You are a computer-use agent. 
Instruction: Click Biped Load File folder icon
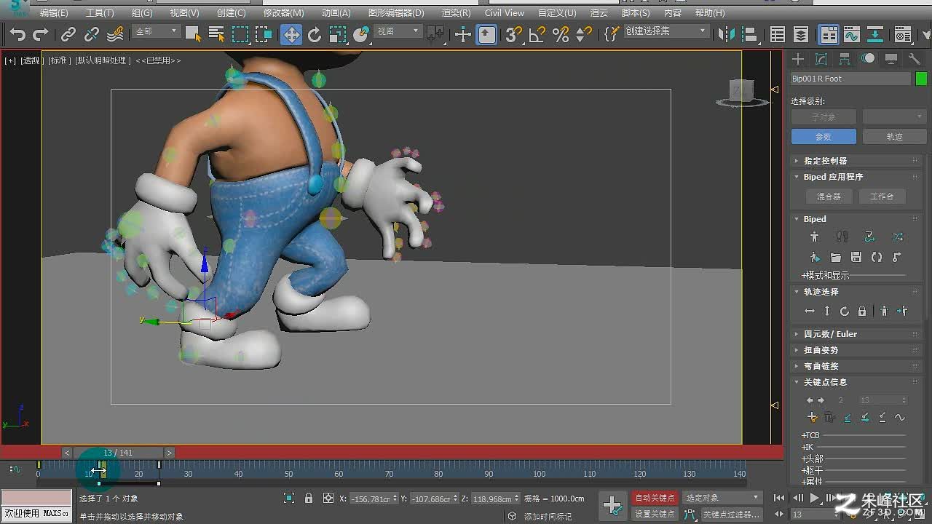pos(836,258)
